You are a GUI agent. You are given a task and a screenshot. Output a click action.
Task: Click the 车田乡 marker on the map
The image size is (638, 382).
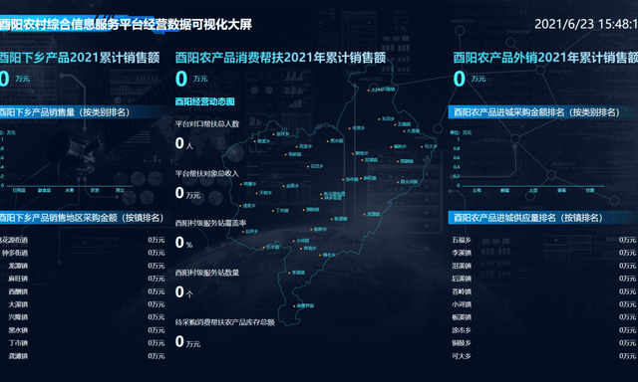387,119
